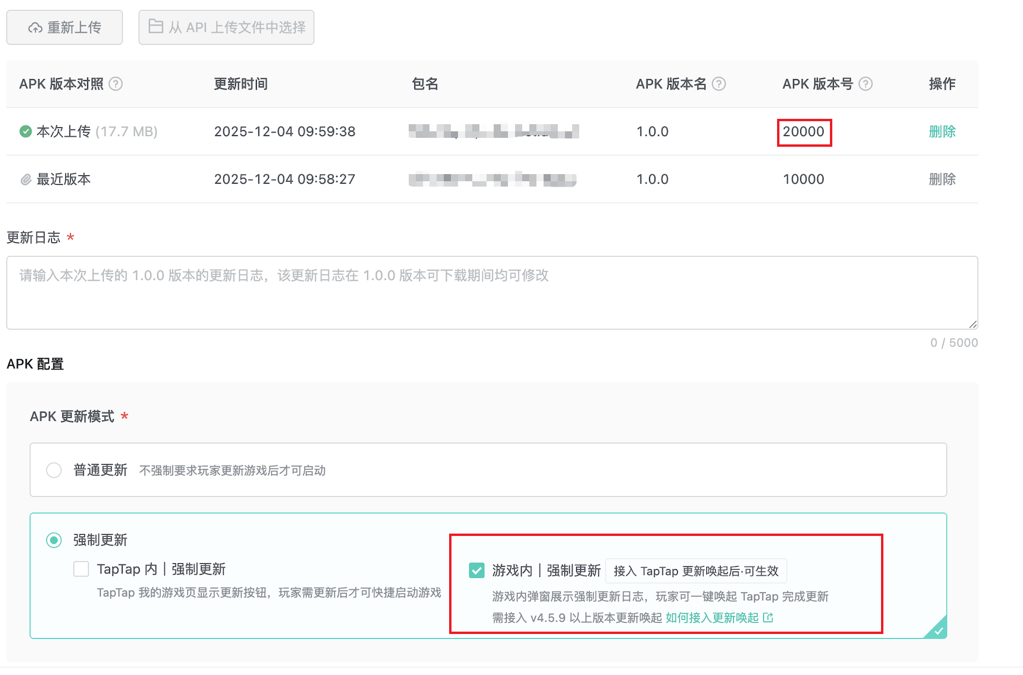
Task: Click the folder icon beside 从 API 上传文件中选择
Action: (x=156, y=27)
